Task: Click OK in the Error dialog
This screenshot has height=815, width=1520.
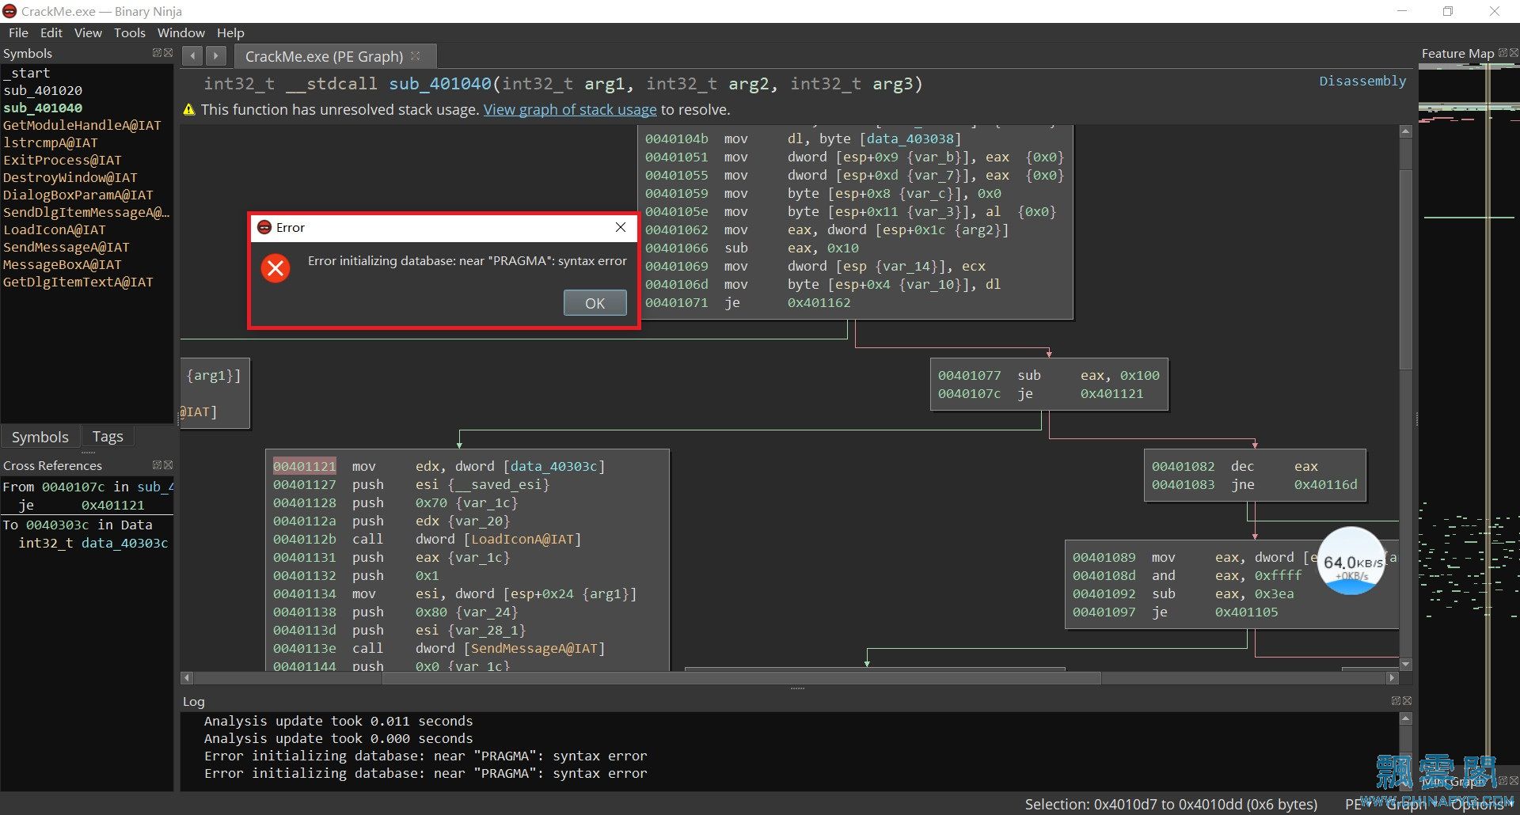Action: (595, 303)
